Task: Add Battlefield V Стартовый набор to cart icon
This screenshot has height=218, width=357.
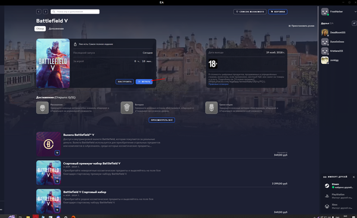Action: point(57,210)
